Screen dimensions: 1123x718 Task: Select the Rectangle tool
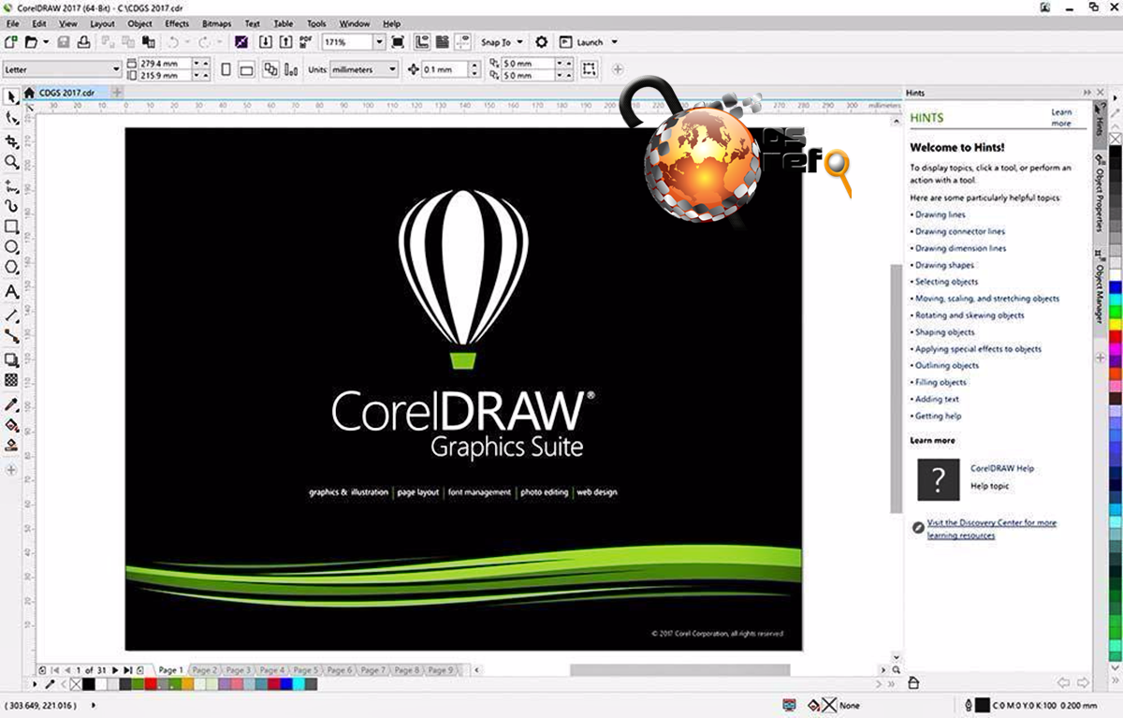click(x=11, y=227)
